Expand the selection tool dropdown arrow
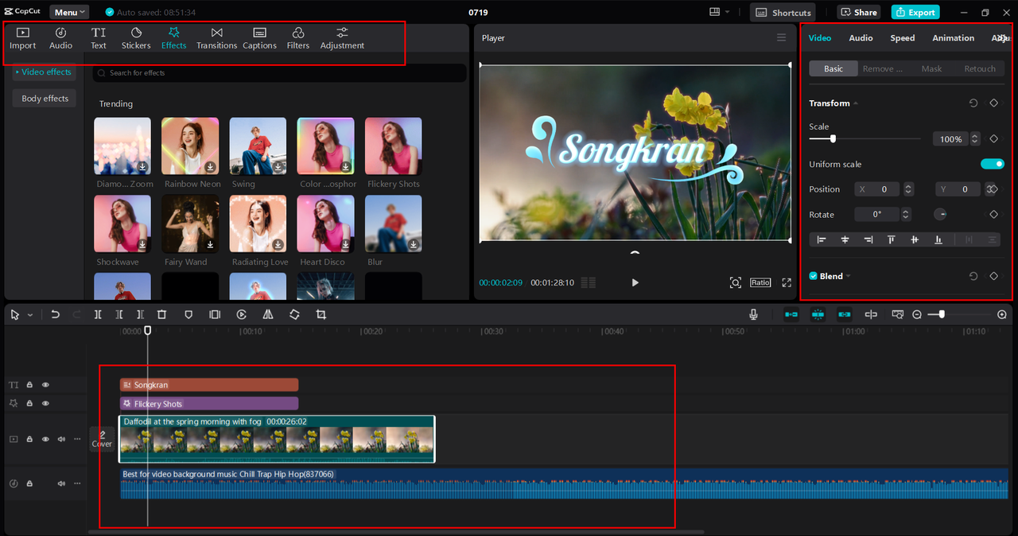This screenshot has height=536, width=1018. pyautogui.click(x=30, y=315)
